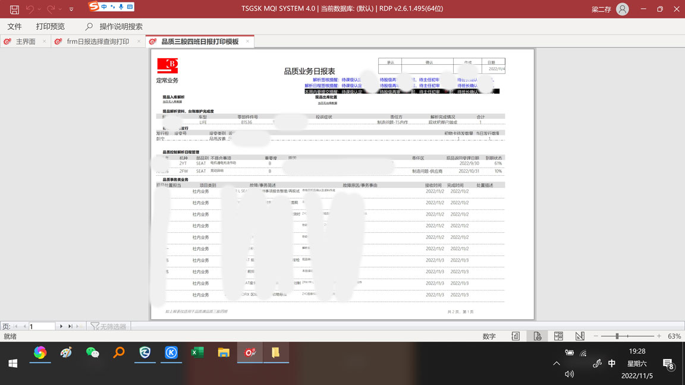Redo the last undone action

point(51,9)
